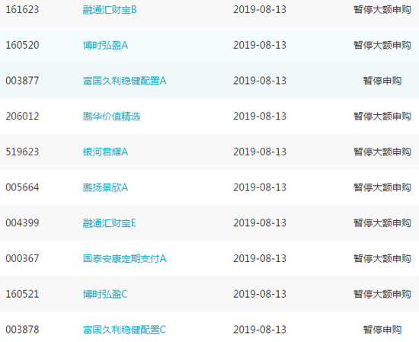This screenshot has width=419, height=342.
Task: Select fund code 004399
Action: click(22, 223)
